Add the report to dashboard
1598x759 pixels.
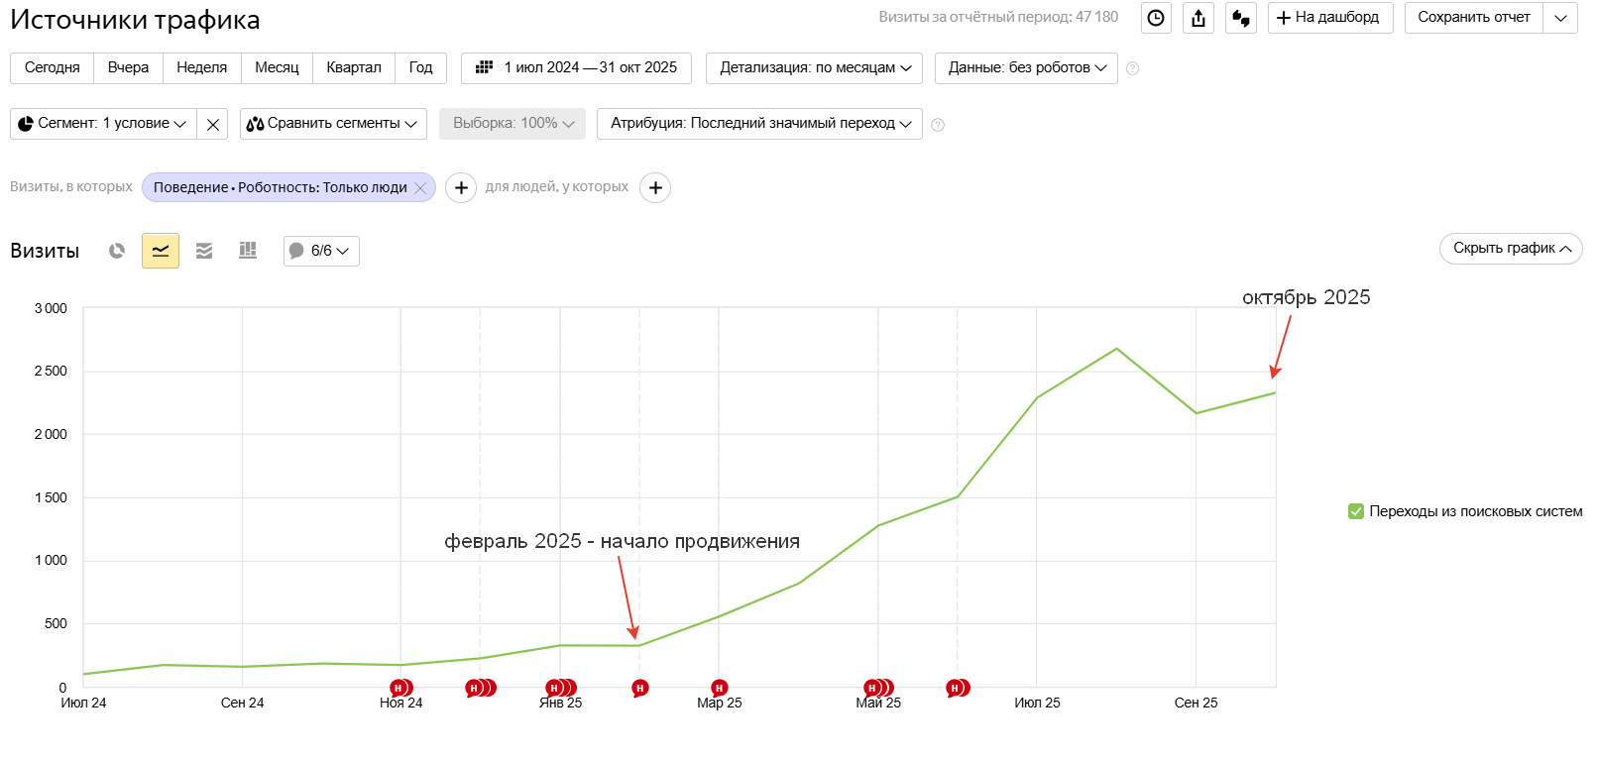[1330, 18]
